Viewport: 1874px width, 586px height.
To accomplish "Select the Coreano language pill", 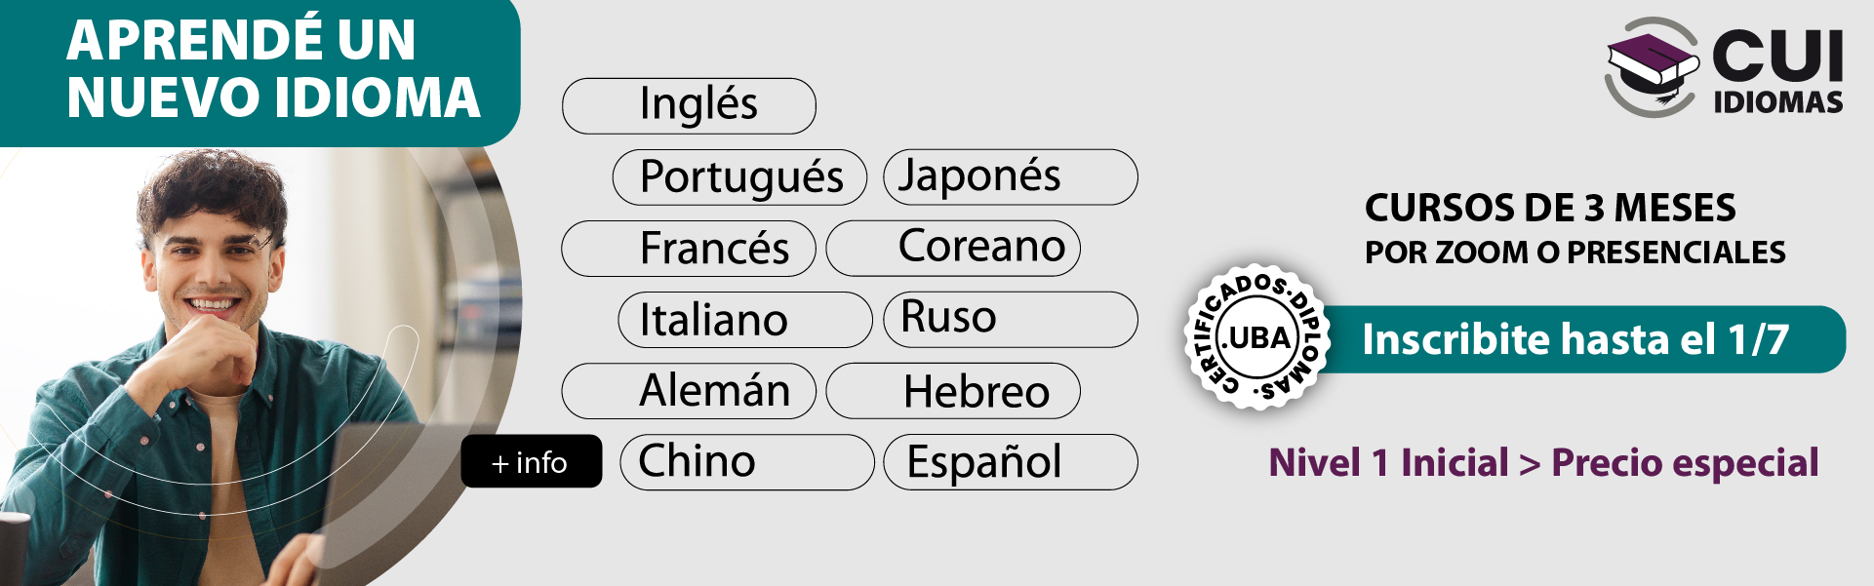I will [953, 249].
